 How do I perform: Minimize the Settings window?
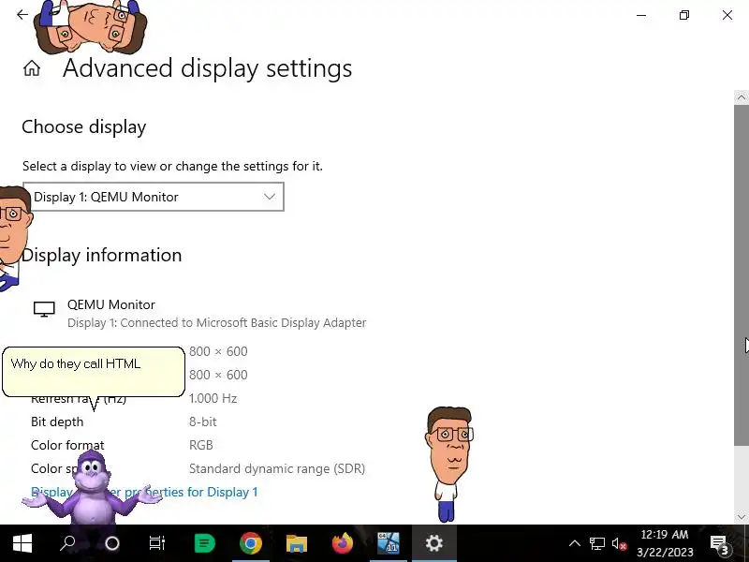[x=641, y=15]
